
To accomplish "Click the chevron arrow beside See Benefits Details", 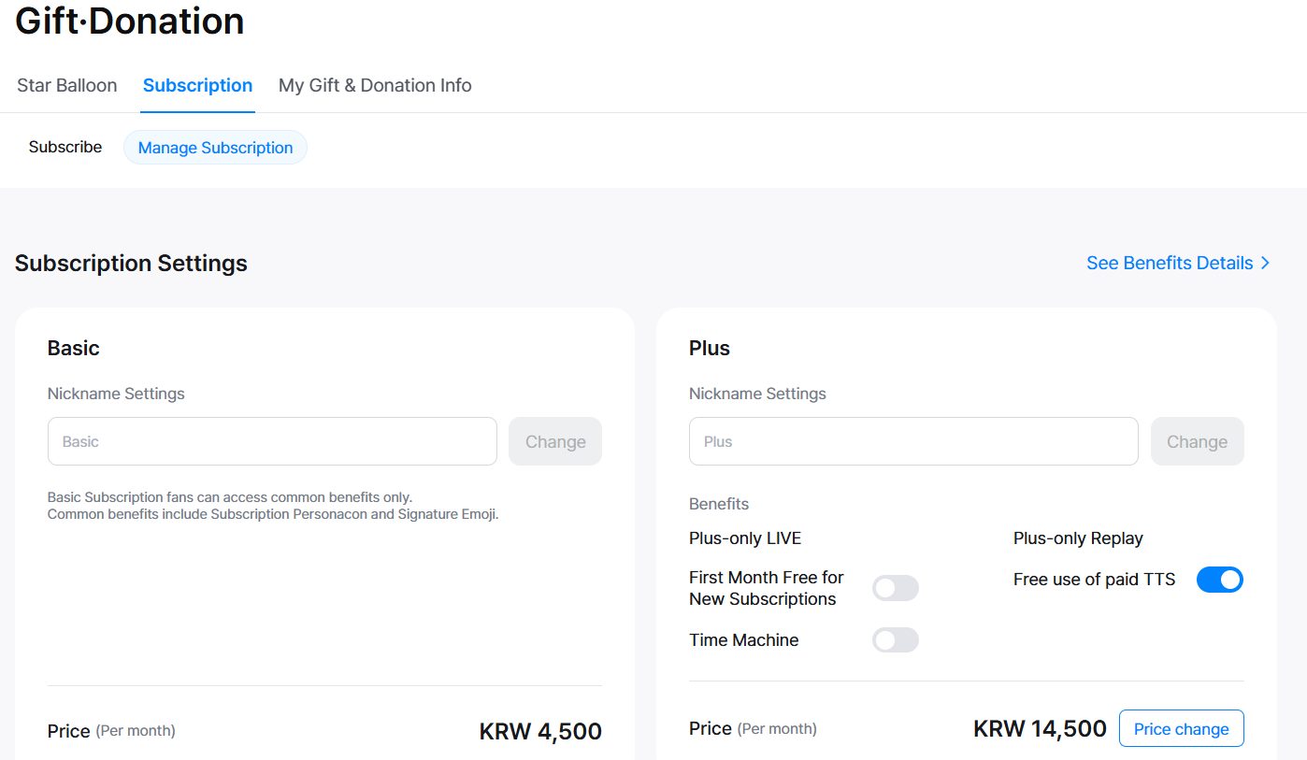I will pyautogui.click(x=1265, y=264).
